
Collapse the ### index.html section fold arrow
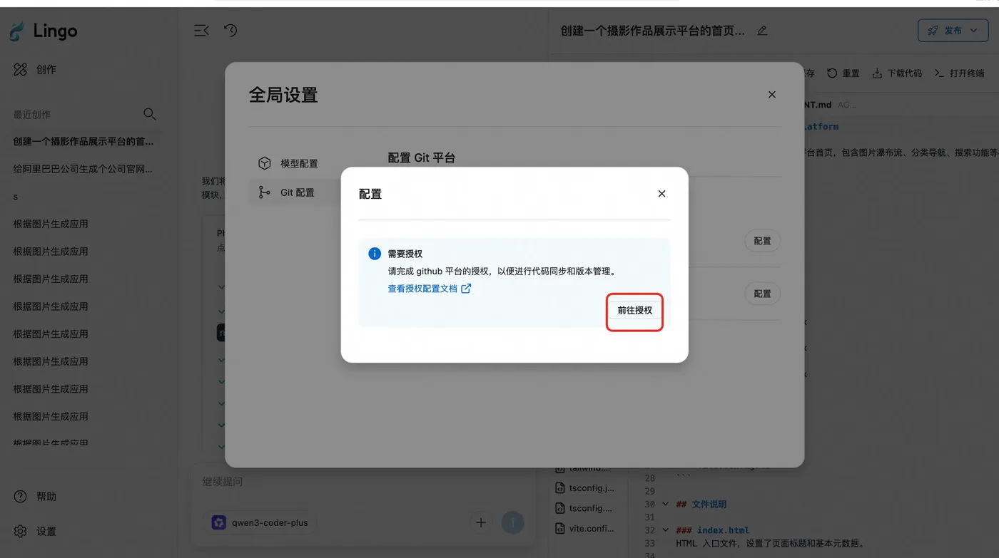coord(665,530)
